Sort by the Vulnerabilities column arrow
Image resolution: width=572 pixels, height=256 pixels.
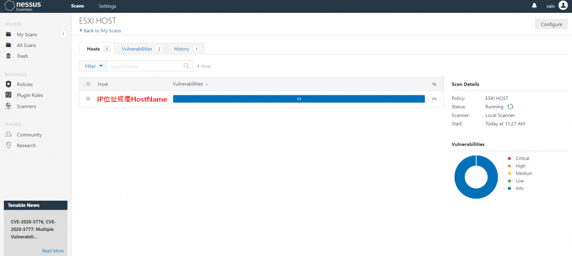[x=207, y=84]
